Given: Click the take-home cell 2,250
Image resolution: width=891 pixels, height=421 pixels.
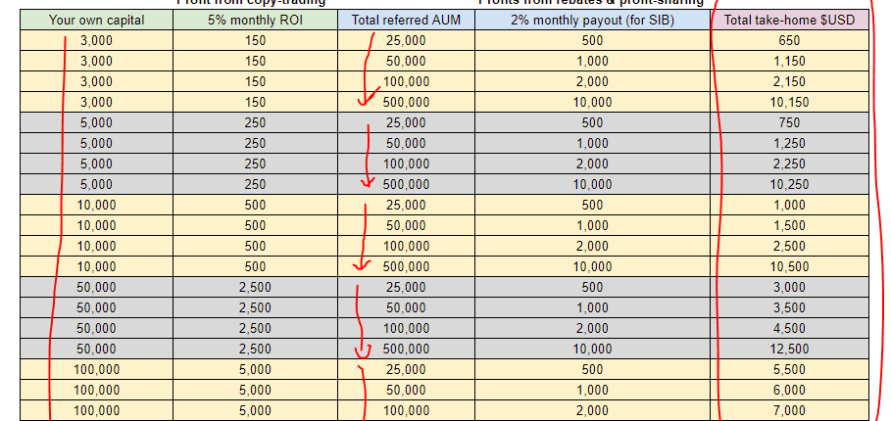Looking at the screenshot, I should point(788,164).
